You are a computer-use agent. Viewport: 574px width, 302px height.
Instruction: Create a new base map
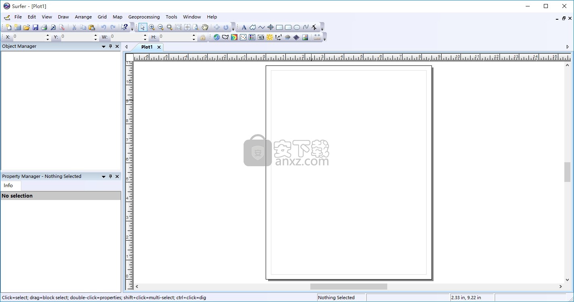225,37
